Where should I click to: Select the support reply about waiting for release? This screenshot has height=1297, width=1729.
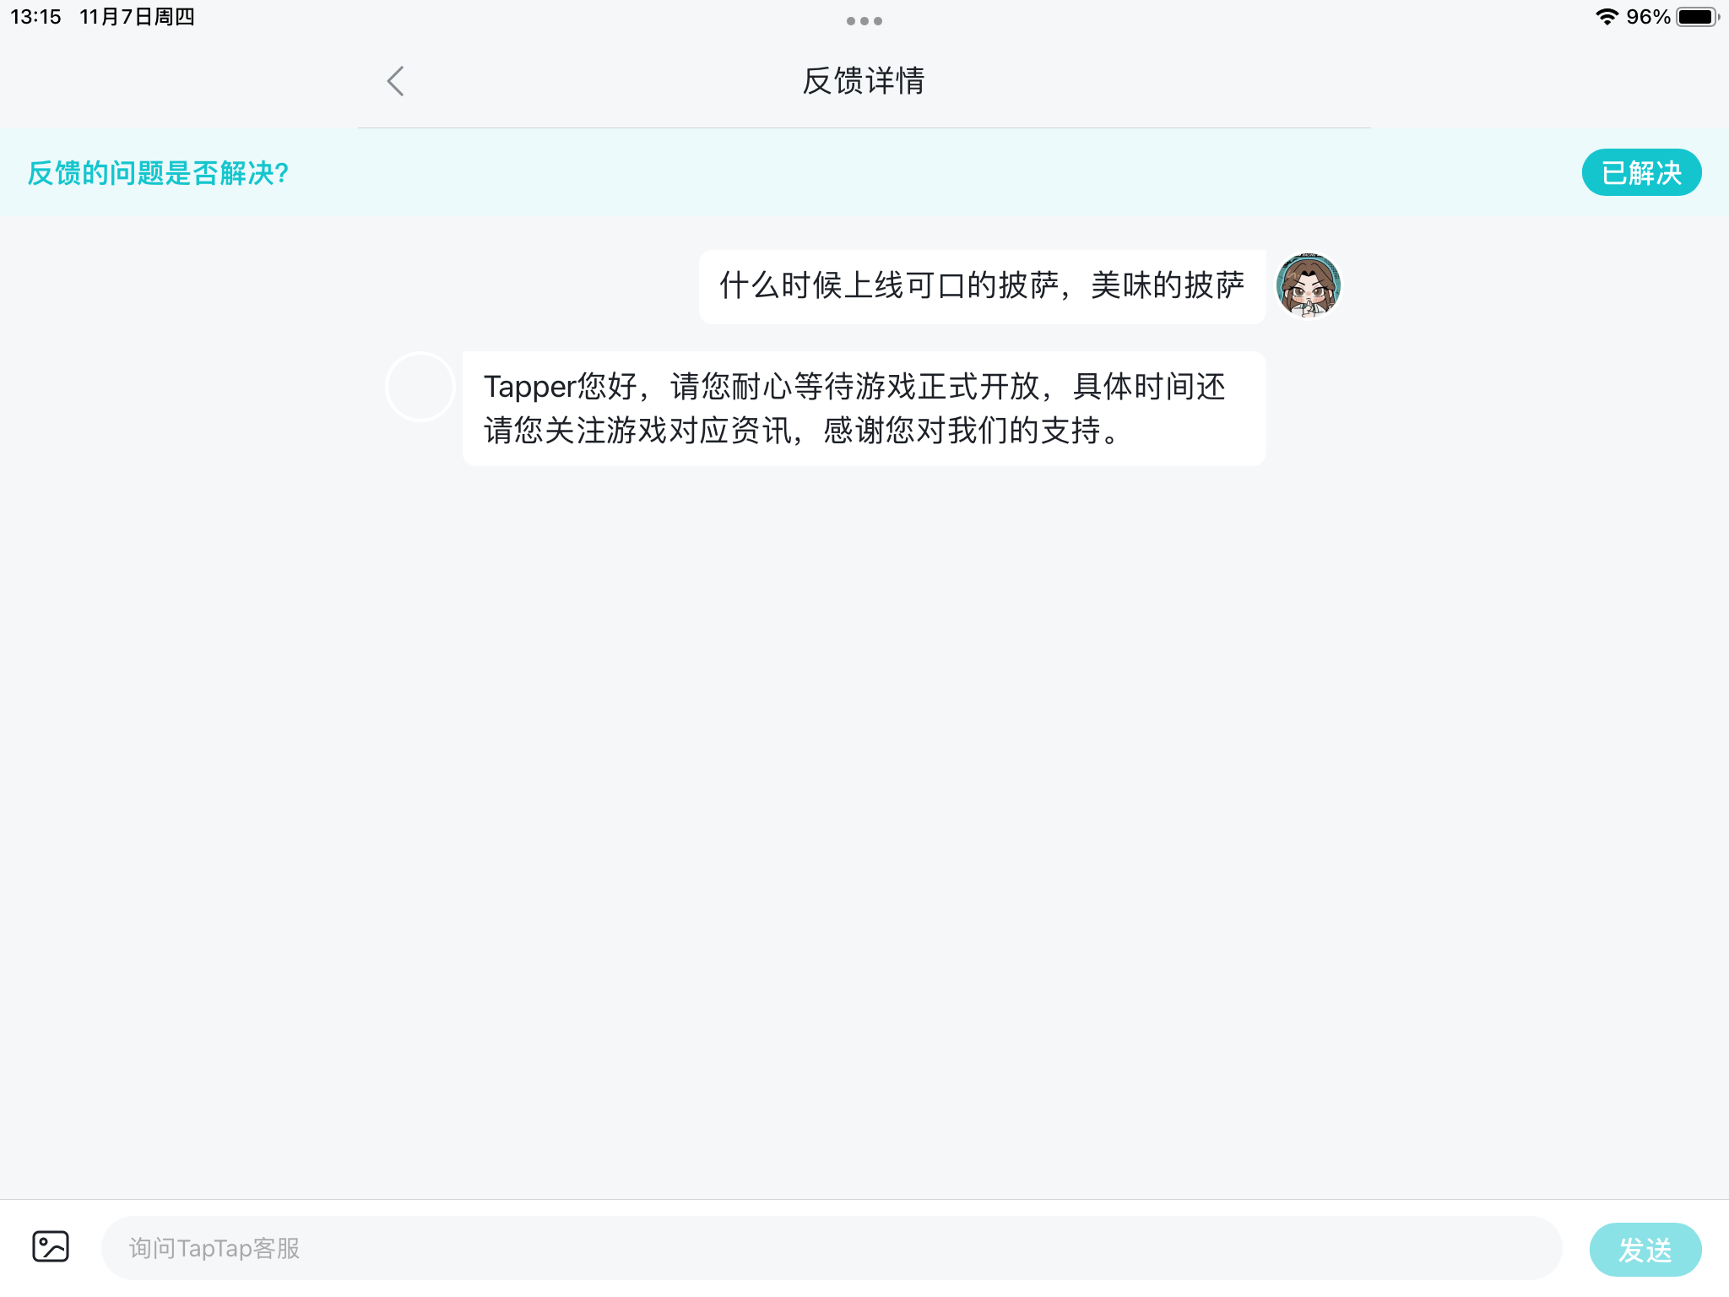(x=864, y=409)
